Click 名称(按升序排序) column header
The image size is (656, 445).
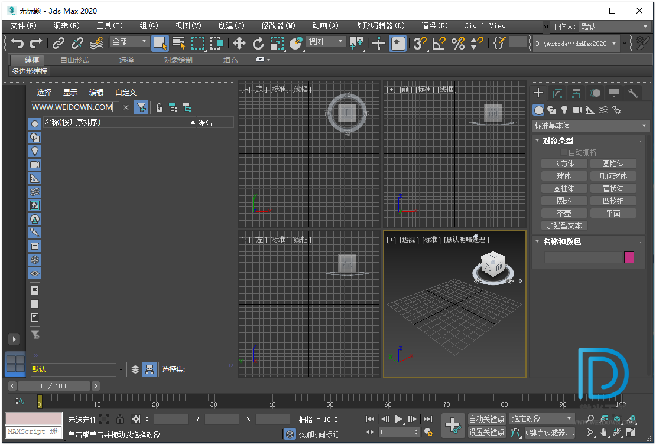tap(119, 122)
